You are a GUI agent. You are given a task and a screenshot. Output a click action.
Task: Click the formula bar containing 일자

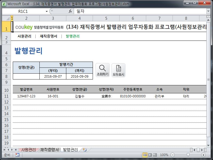click(x=140, y=11)
